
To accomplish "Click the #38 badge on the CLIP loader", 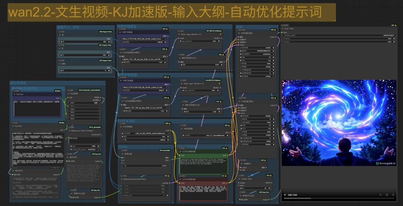I will click(168, 123).
